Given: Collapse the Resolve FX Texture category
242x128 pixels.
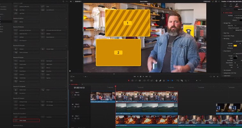Looking at the screenshot, I should pyautogui.click(x=66, y=98).
